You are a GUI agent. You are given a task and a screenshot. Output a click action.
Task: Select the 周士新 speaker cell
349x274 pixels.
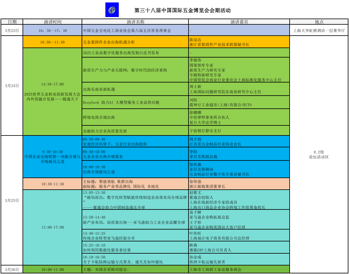pyautogui.click(x=239, y=89)
